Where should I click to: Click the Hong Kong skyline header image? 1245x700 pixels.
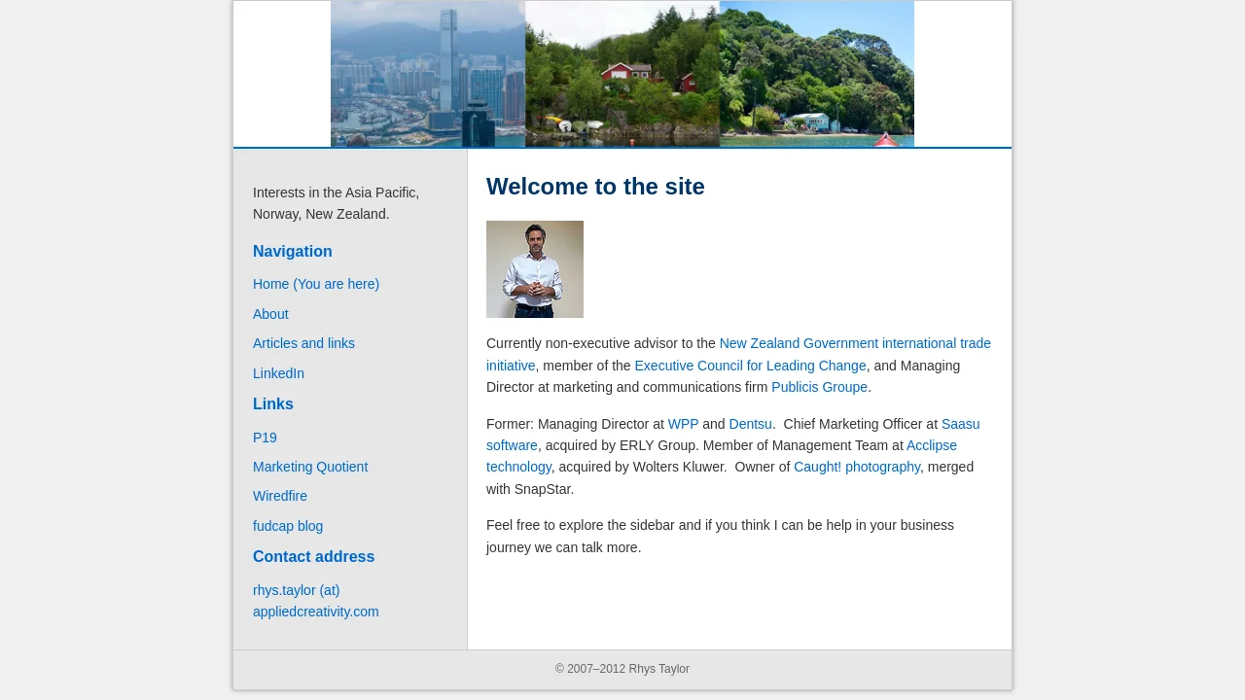click(428, 74)
